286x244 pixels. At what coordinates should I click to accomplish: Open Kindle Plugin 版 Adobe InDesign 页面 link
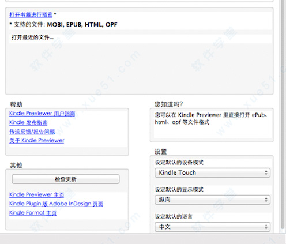56,204
